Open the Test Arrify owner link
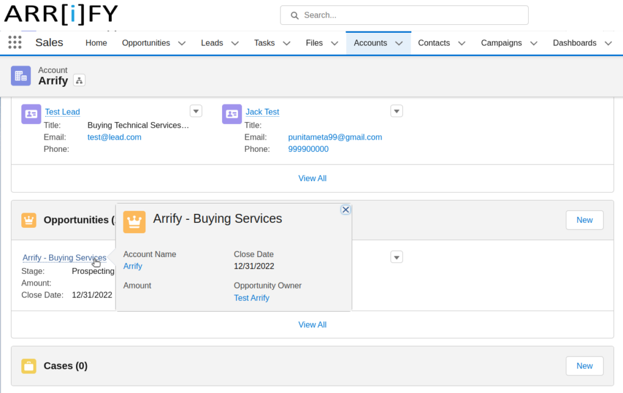The height and width of the screenshot is (393, 623). tap(251, 298)
